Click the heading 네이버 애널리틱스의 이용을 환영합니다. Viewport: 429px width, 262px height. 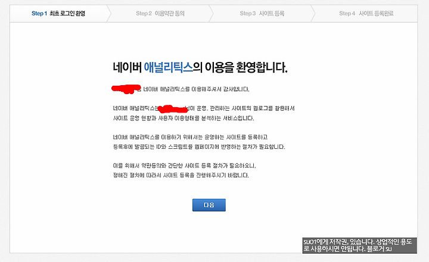pyautogui.click(x=200, y=67)
